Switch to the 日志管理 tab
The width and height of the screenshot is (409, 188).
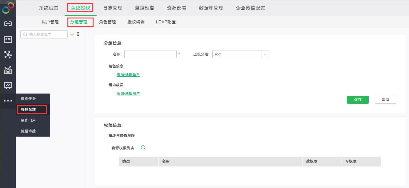click(x=112, y=8)
